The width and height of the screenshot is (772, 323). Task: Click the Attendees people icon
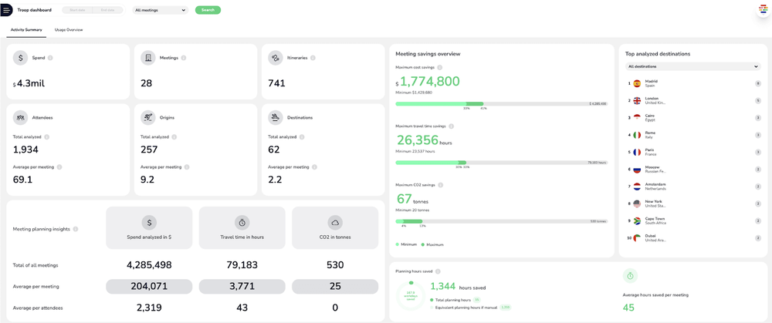click(x=20, y=117)
